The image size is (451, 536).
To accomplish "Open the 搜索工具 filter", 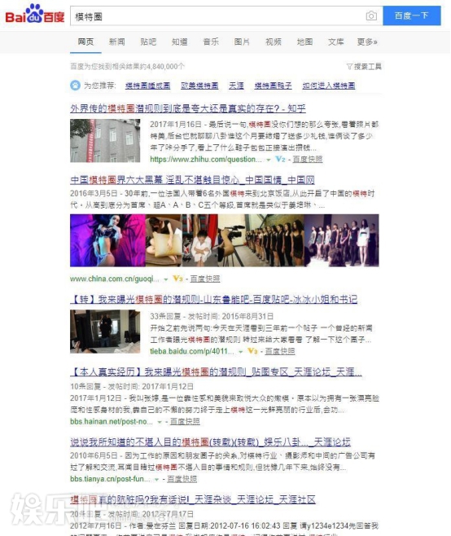I will click(364, 66).
